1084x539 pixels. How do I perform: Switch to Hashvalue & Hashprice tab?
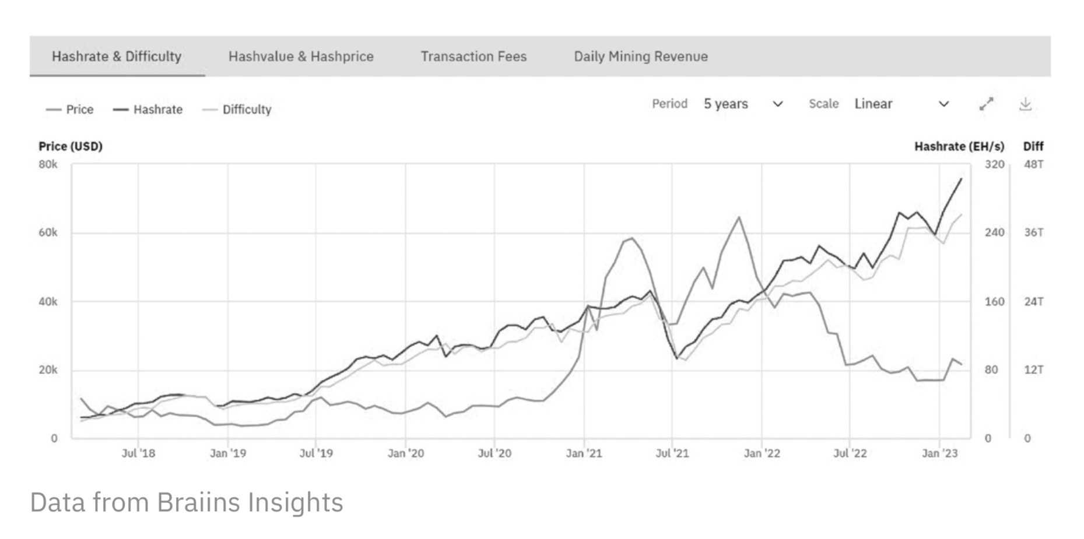point(301,57)
